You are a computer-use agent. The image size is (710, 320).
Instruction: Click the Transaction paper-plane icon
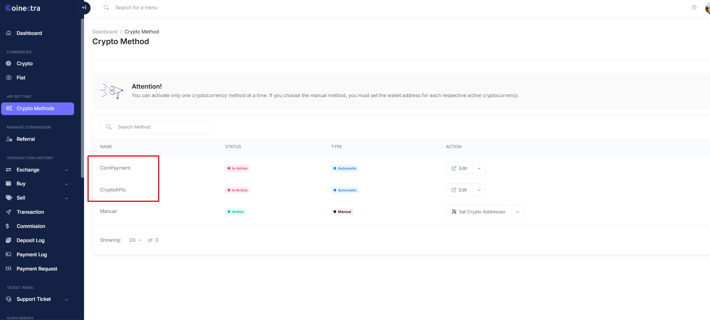[x=8, y=212]
